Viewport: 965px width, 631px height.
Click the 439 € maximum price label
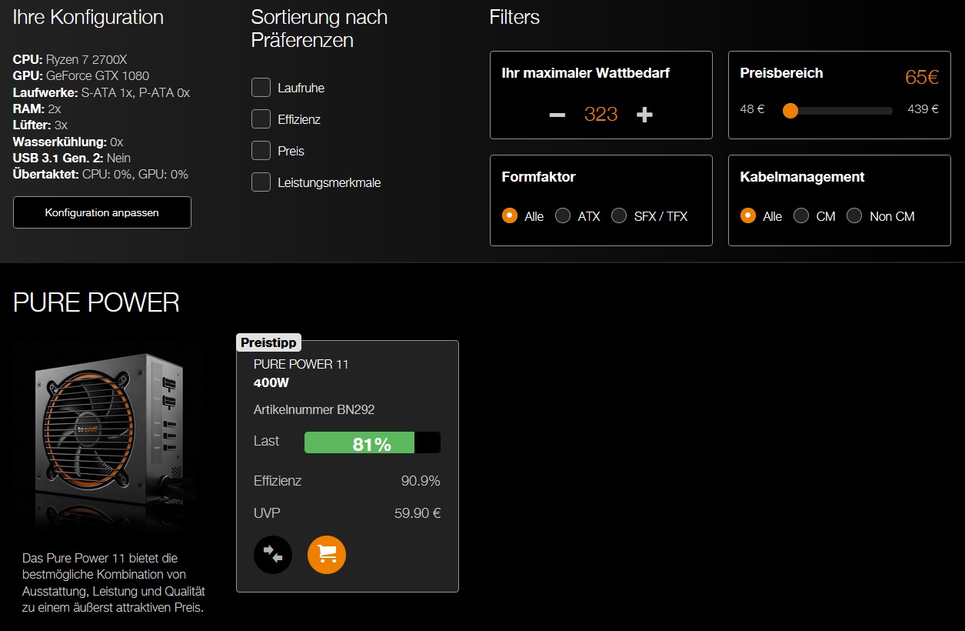point(923,109)
